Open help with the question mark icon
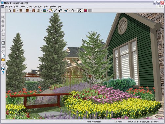Screen dimensions: 165x124 click(x=3, y=72)
